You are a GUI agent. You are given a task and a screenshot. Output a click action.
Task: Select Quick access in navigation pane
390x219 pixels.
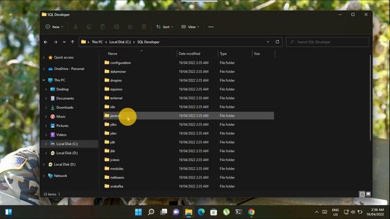coord(63,57)
